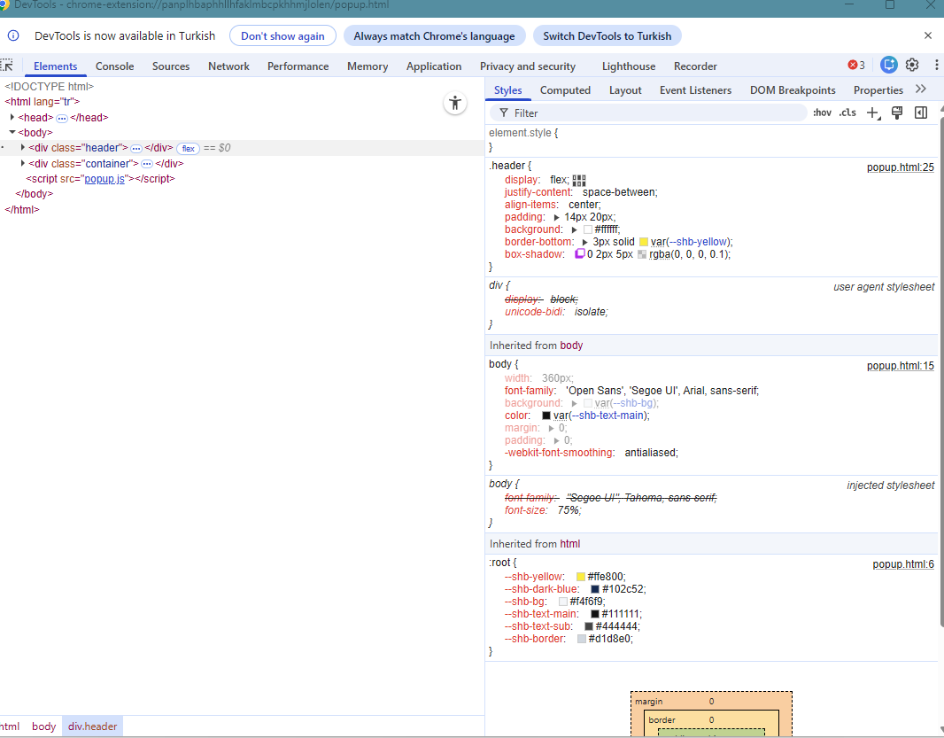
Task: Show more sidebar tabs via chevron
Action: (x=921, y=89)
